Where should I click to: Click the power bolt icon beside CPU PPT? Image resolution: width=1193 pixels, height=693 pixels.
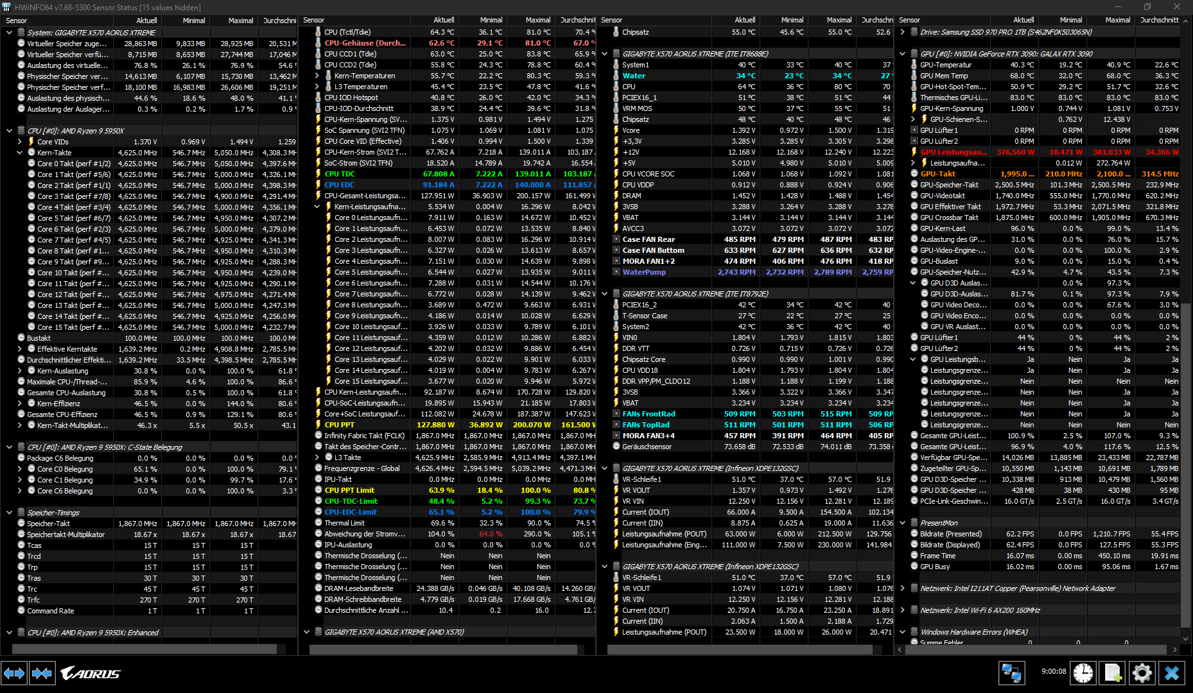[x=318, y=425]
